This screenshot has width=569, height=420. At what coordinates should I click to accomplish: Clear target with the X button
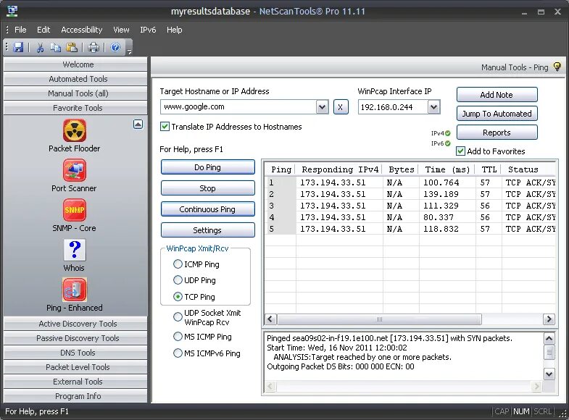[341, 107]
